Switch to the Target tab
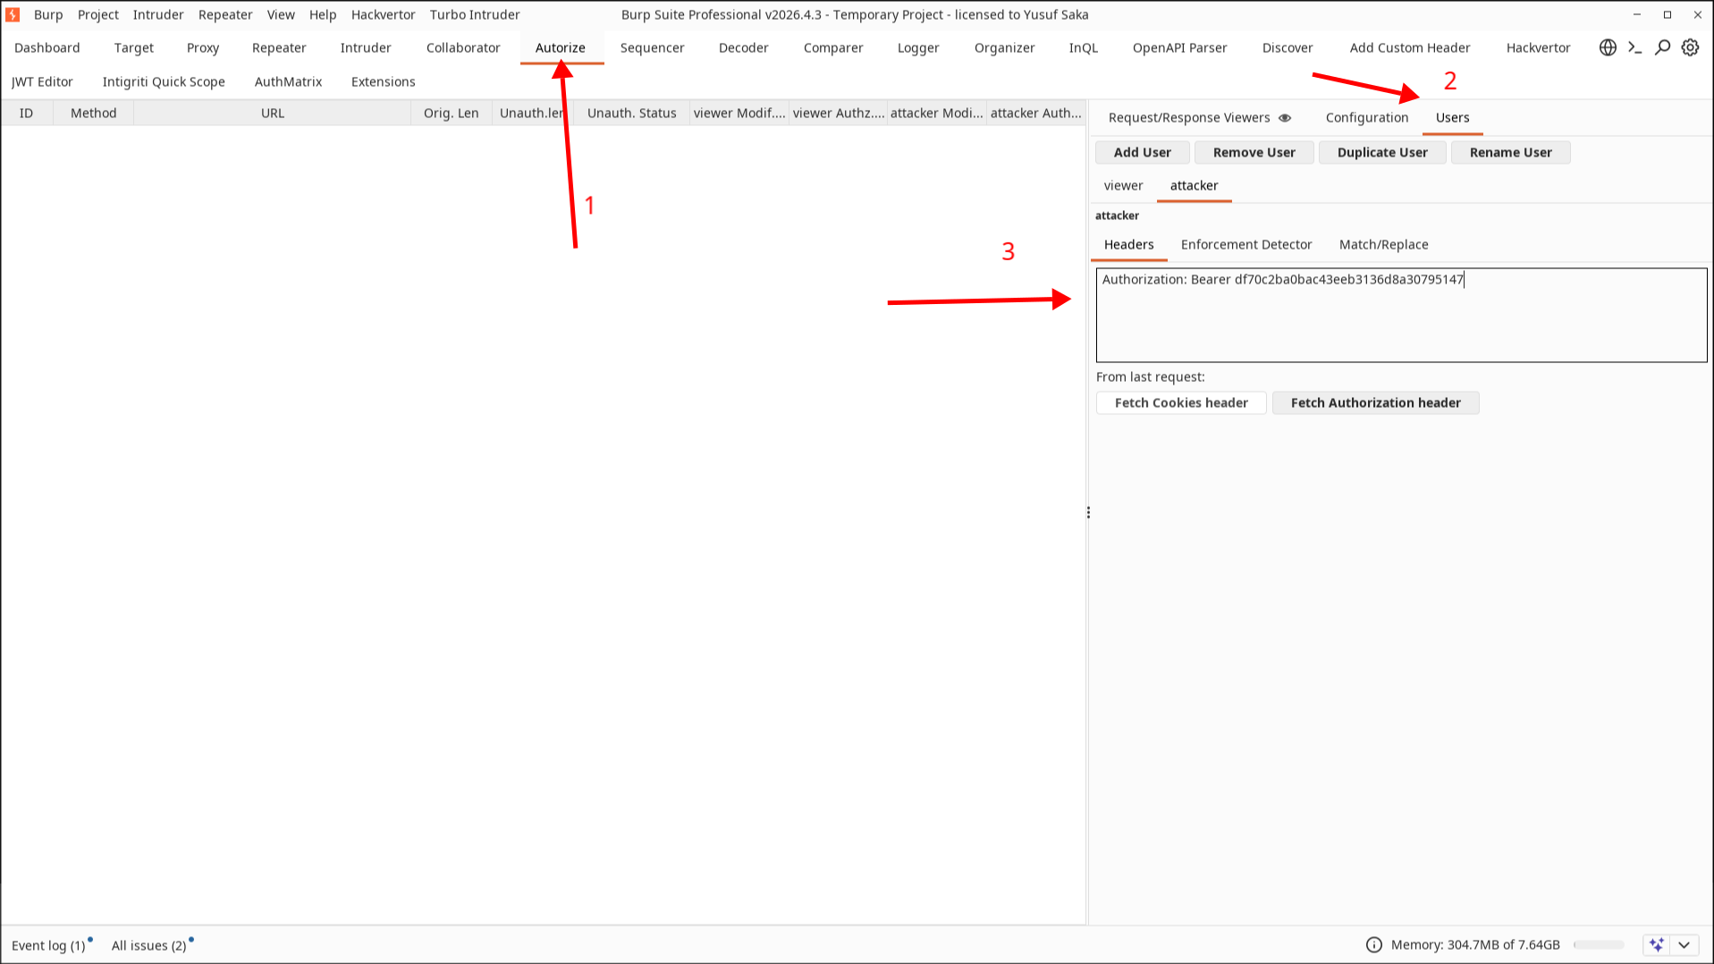This screenshot has width=1714, height=964. pos(134,47)
